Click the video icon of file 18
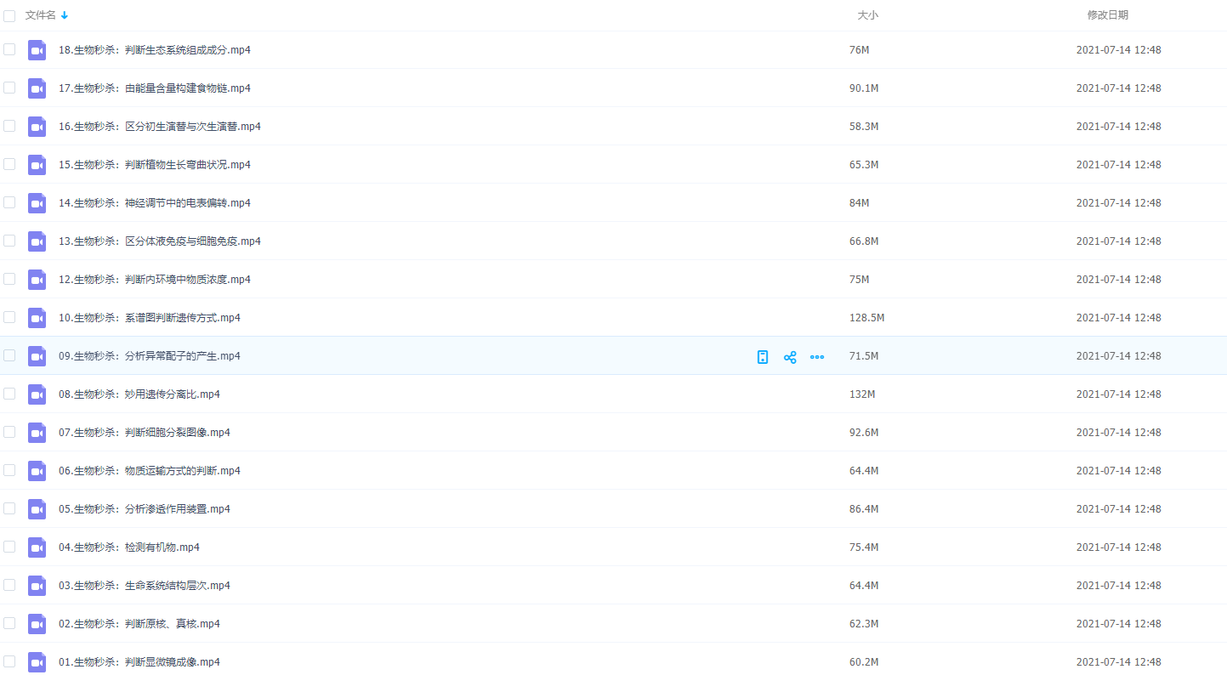The image size is (1227, 675). (37, 50)
